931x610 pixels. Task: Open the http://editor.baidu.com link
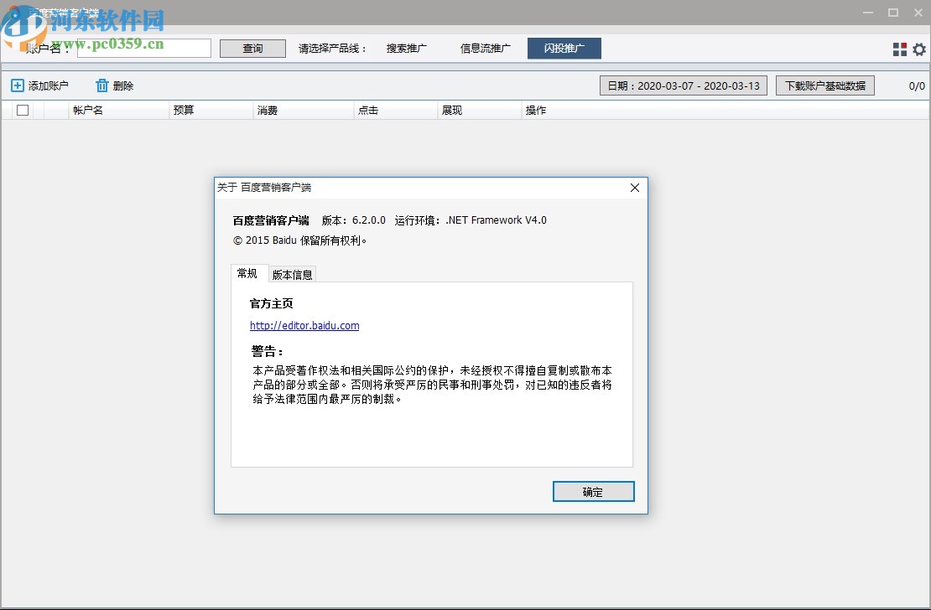304,325
